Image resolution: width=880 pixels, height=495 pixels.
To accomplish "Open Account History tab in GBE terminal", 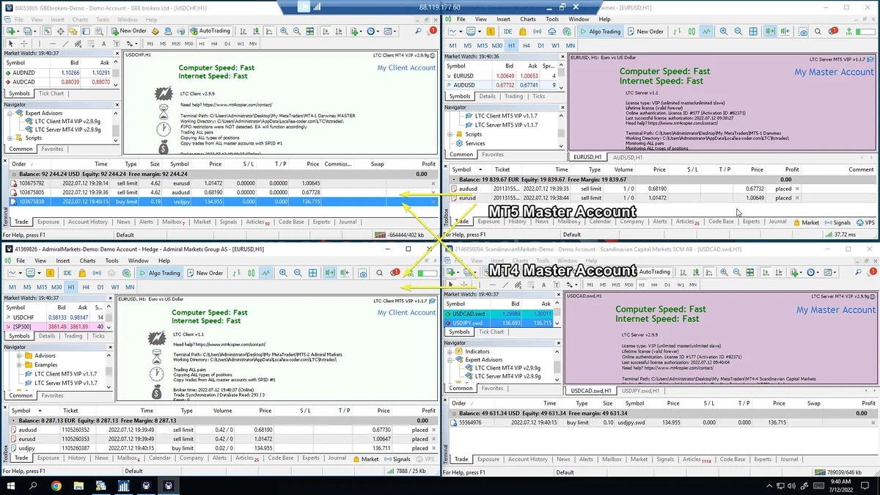I will 88,221.
